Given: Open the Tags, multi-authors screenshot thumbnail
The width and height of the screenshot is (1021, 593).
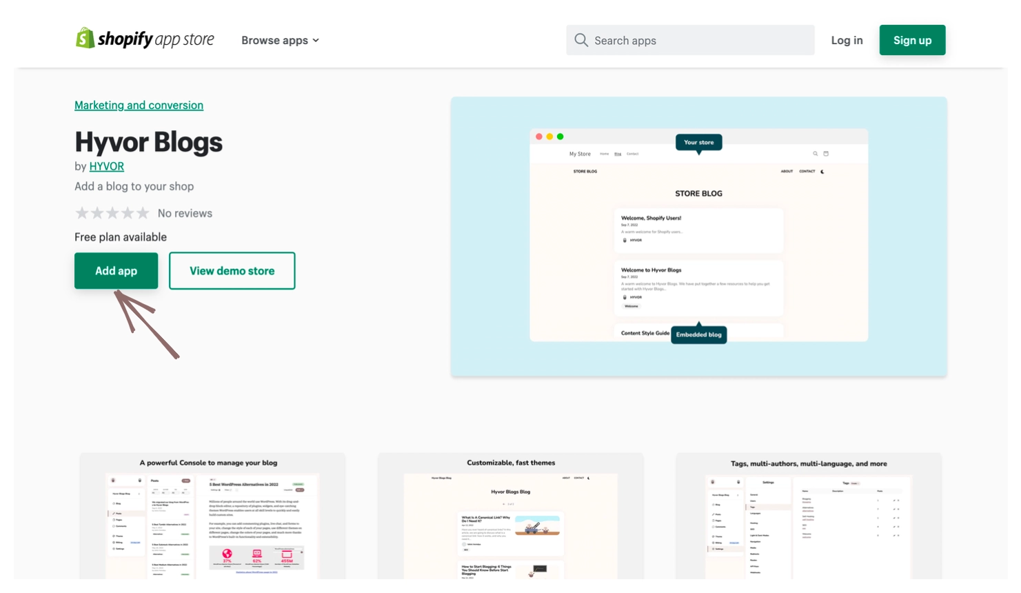Looking at the screenshot, I should point(809,516).
